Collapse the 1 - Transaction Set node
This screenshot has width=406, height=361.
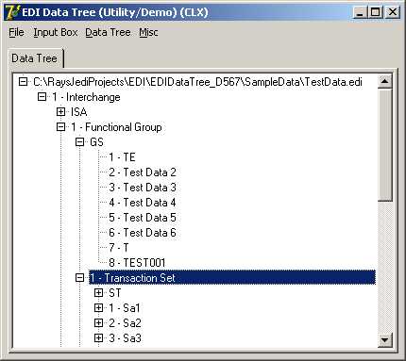(80, 278)
